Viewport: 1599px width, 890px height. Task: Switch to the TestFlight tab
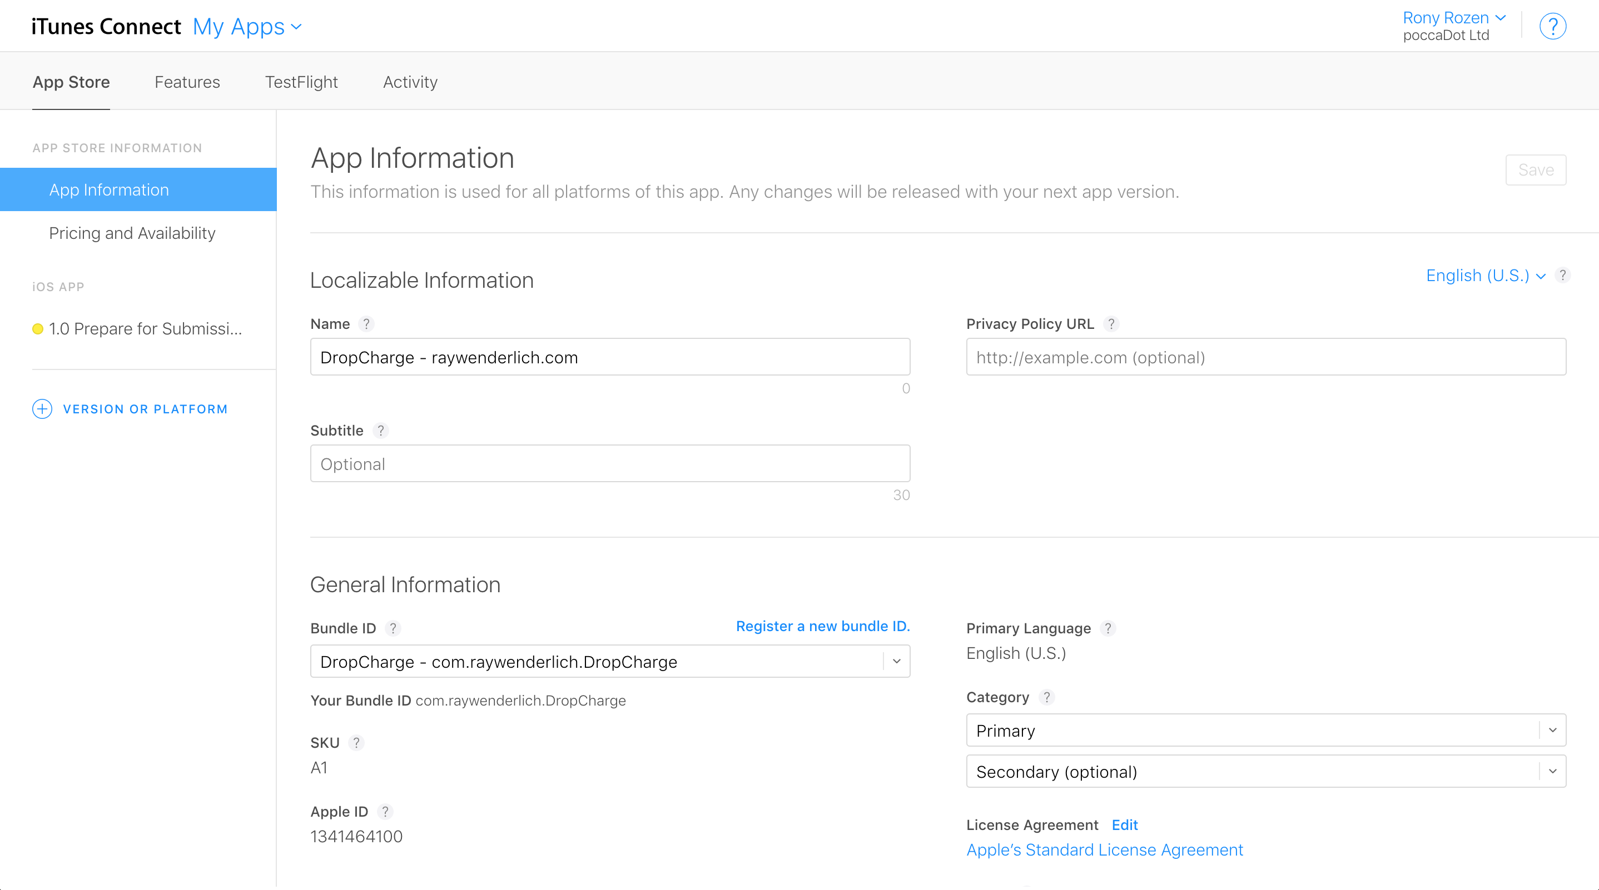point(301,82)
